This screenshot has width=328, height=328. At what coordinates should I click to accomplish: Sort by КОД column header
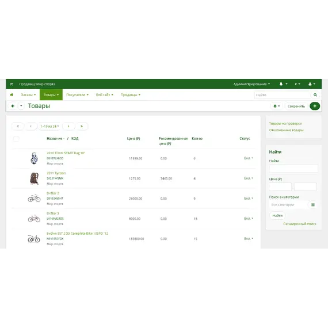(x=75, y=139)
